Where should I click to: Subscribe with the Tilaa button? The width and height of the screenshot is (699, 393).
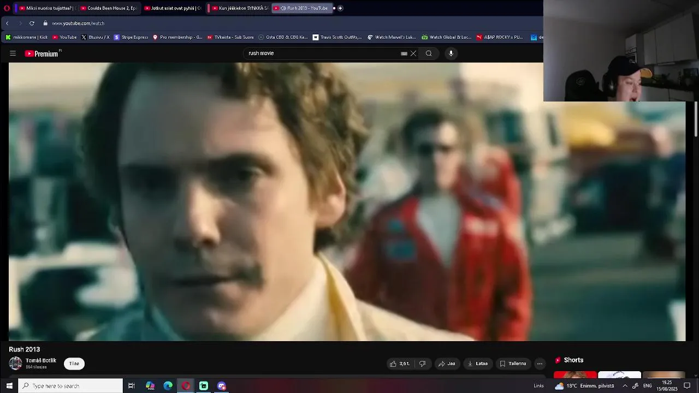(x=74, y=364)
